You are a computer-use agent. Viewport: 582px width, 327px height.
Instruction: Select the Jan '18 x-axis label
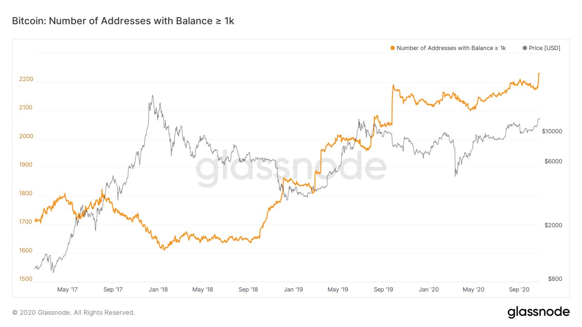pos(159,289)
